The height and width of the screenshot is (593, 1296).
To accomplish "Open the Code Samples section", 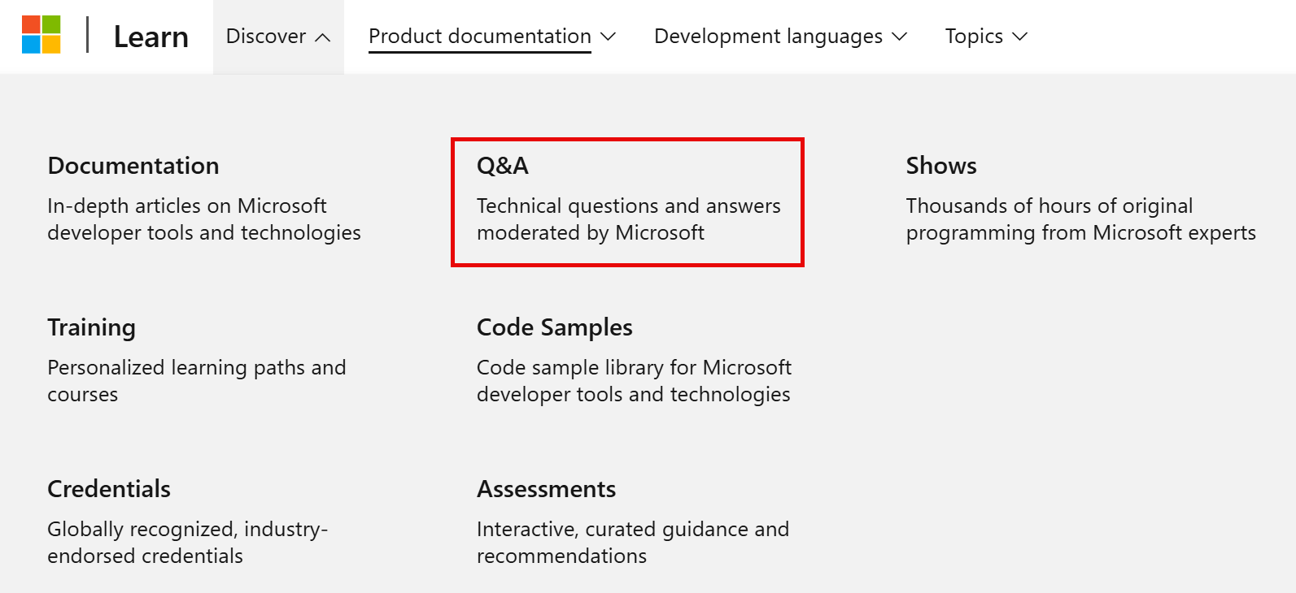I will (554, 327).
